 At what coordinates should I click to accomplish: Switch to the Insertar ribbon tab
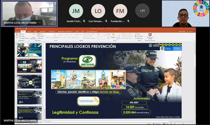29,31
